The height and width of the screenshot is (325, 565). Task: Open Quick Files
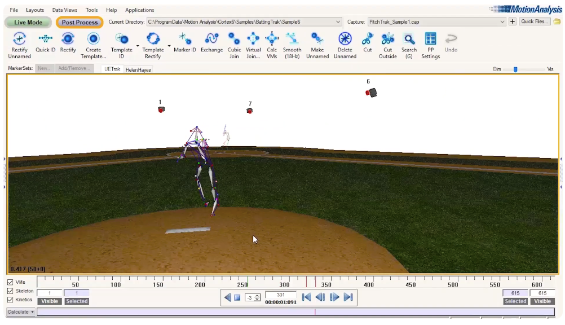click(x=534, y=21)
